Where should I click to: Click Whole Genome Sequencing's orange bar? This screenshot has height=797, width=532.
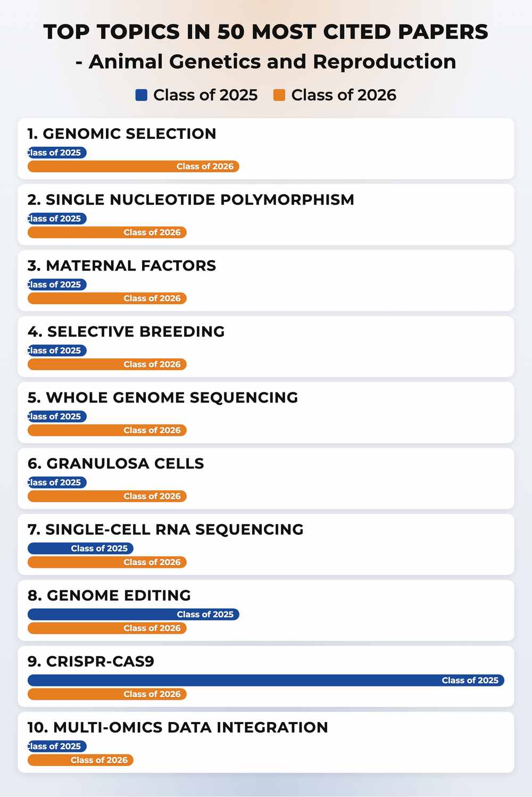pyautogui.click(x=107, y=430)
